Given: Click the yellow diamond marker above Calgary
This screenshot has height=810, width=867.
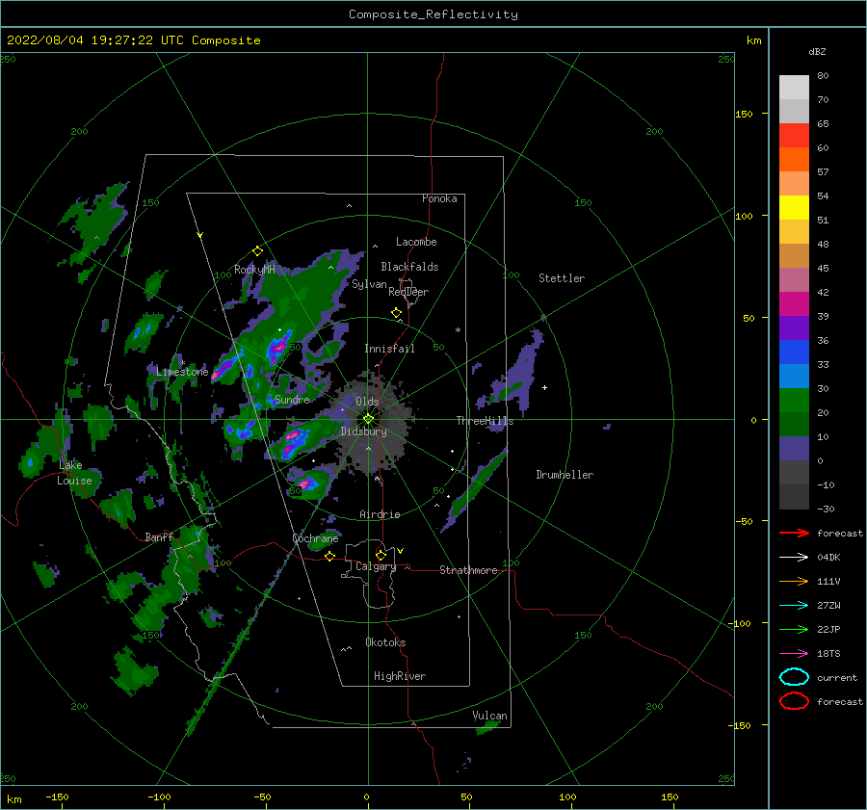Looking at the screenshot, I should (x=381, y=555).
